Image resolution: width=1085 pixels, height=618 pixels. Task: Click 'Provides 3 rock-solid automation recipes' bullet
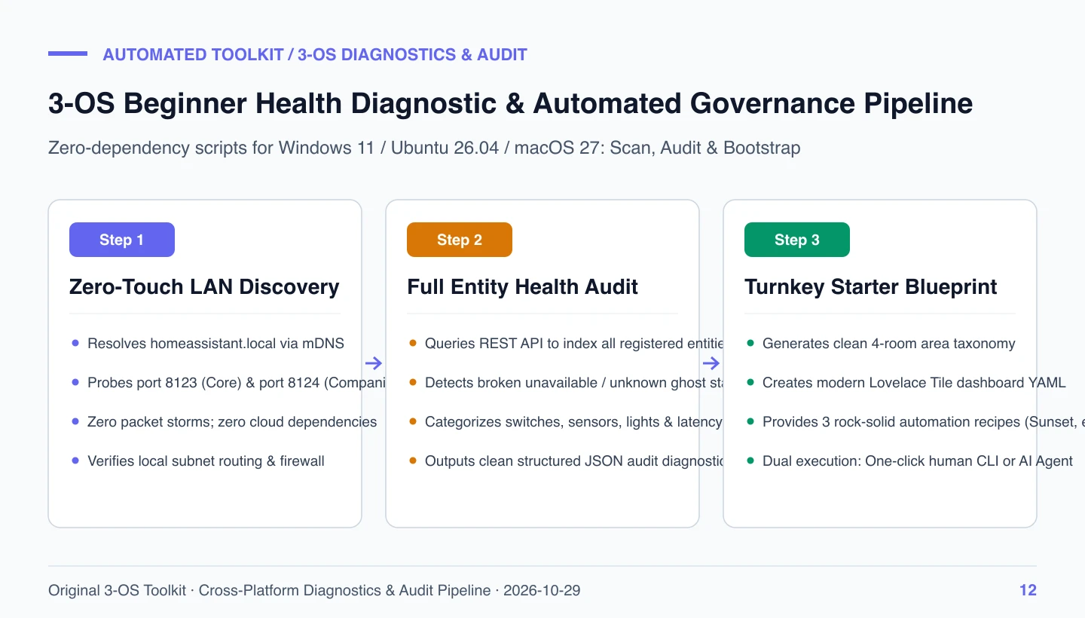[924, 422]
